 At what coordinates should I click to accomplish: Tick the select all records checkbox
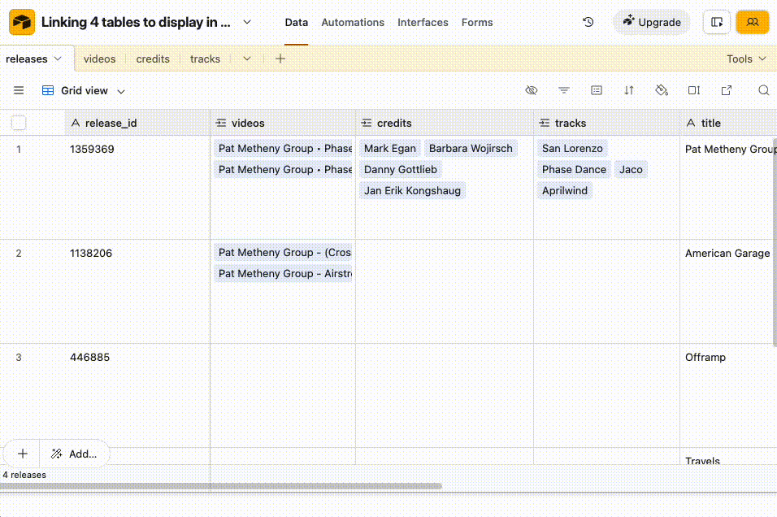19,123
